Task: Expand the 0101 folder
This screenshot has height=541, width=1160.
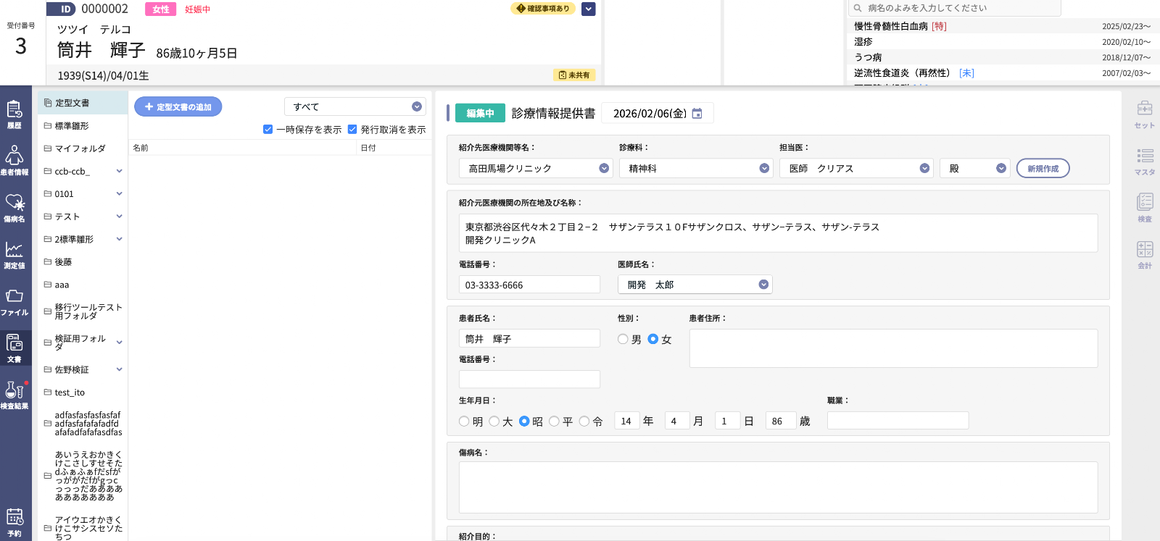Action: click(120, 194)
